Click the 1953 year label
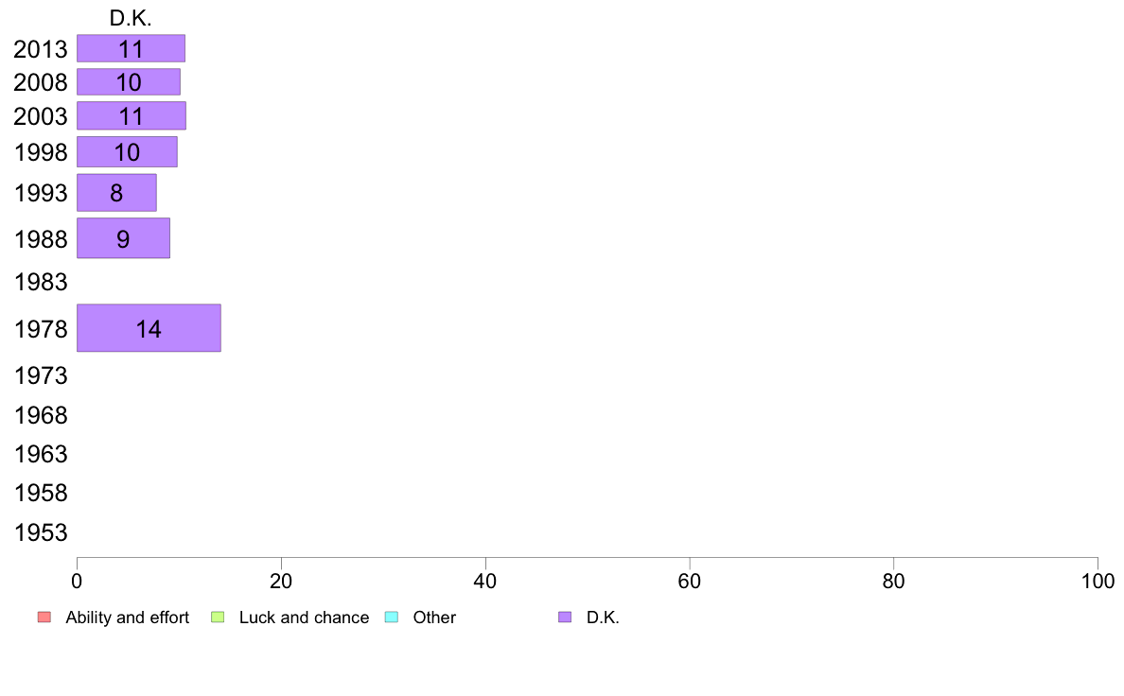 coord(41,532)
